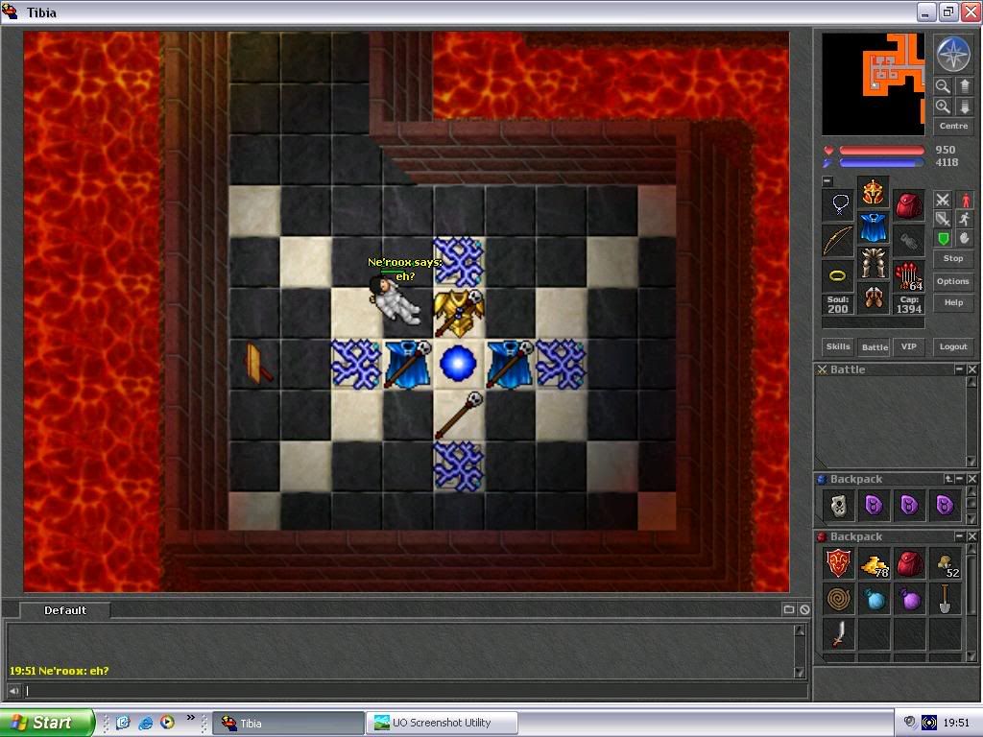The width and height of the screenshot is (983, 737).
Task: Enable offensive fight mode with crossed swords
Action: coord(943,200)
